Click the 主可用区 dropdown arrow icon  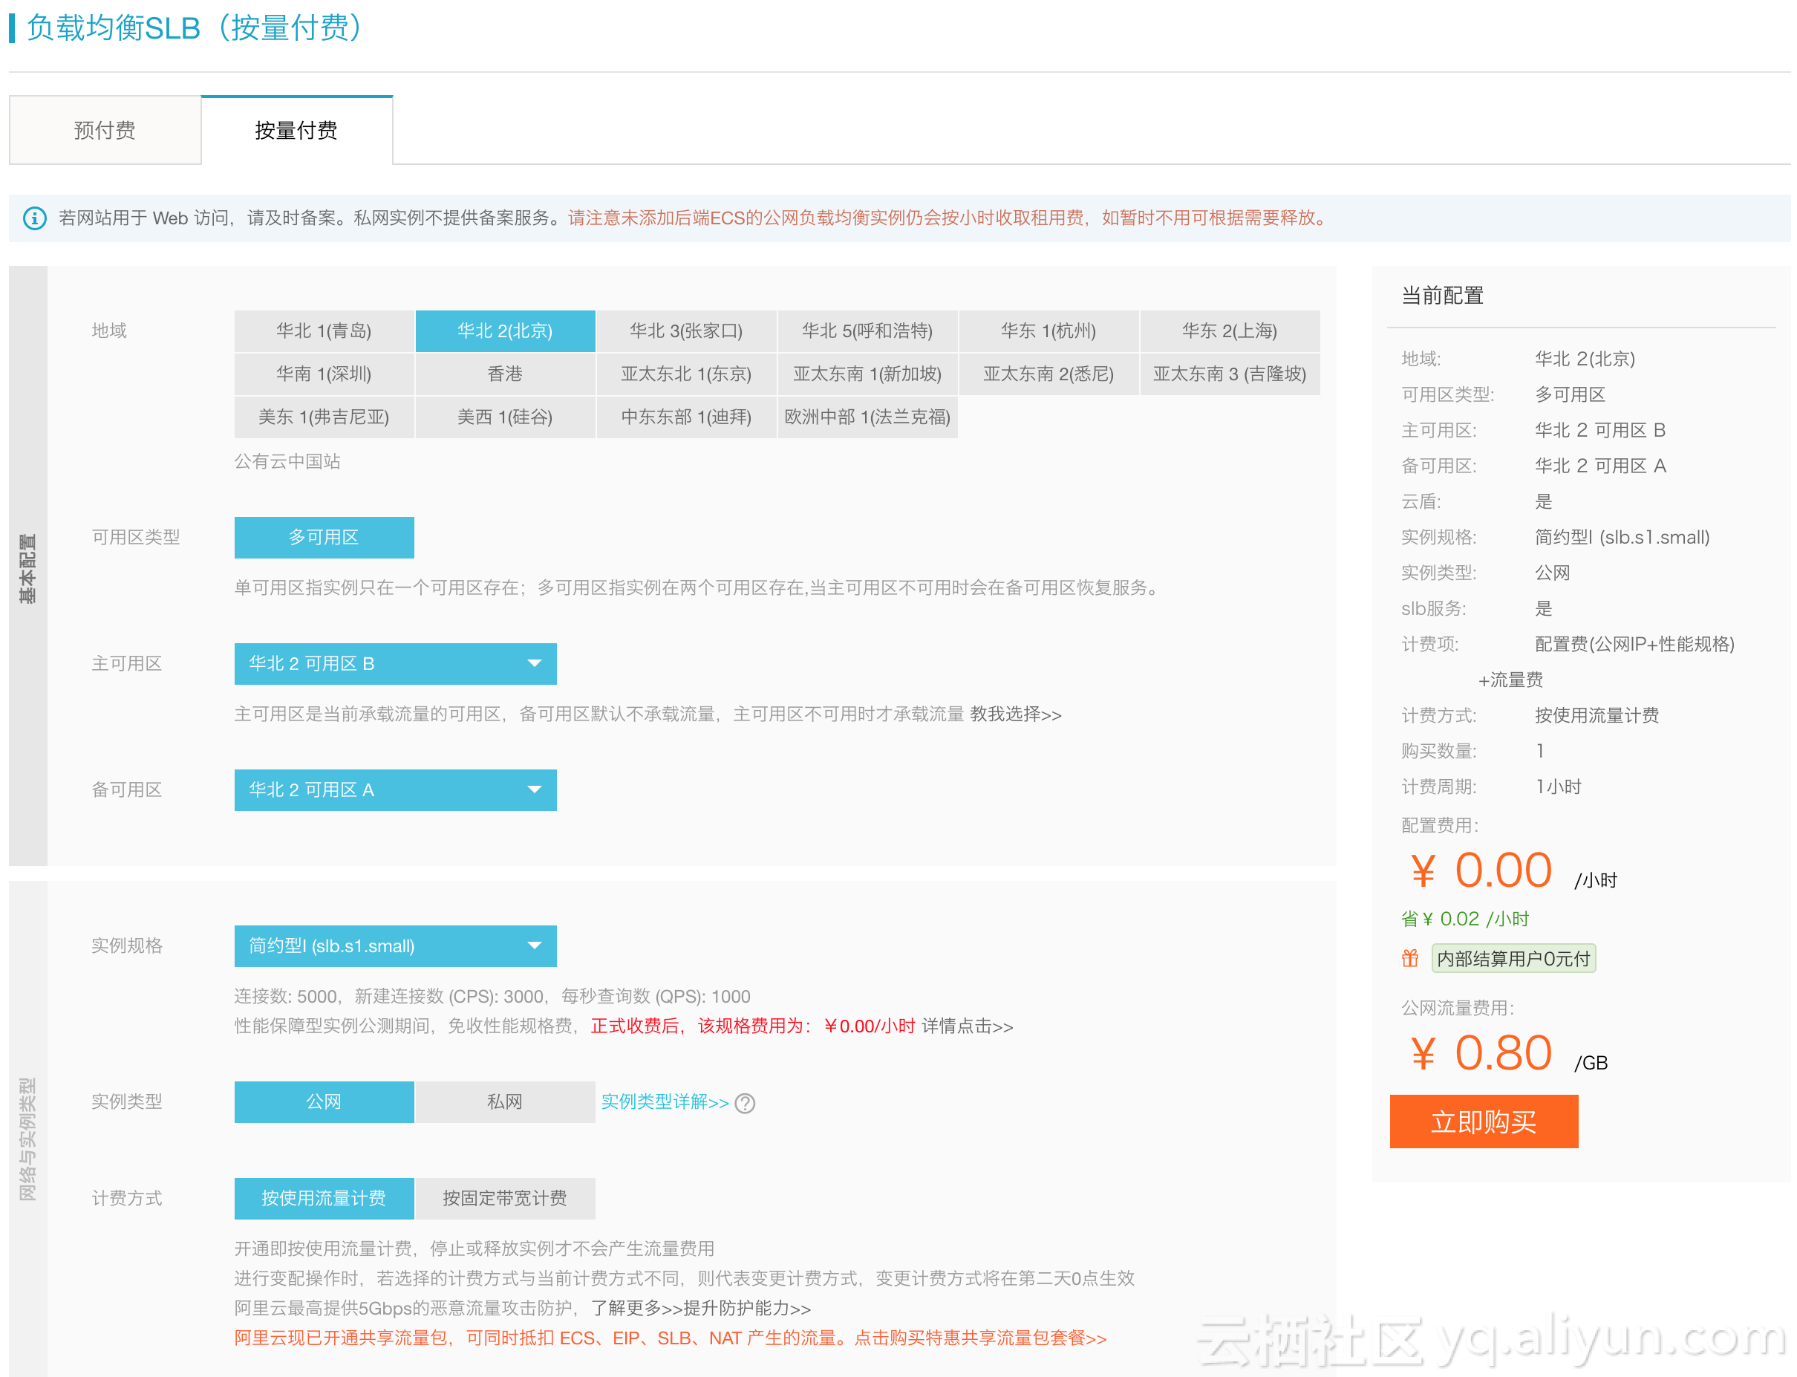tap(534, 663)
